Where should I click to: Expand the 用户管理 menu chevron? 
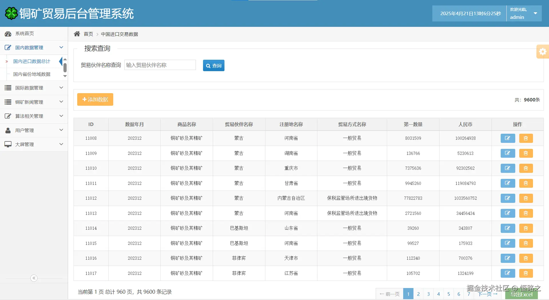click(61, 130)
